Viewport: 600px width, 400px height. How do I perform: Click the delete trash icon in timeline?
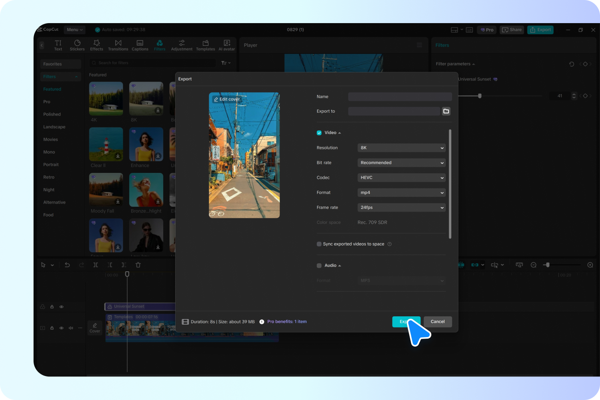click(138, 265)
